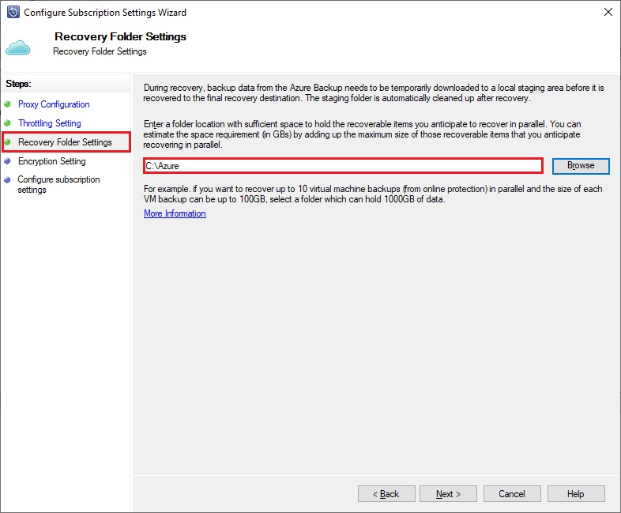The width and height of the screenshot is (621, 513).
Task: Click the wizard clock icon in title bar
Action: point(13,13)
